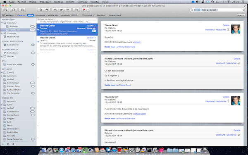
Task: Open the Apple Hot News RSS feed
Action: pos(18,64)
